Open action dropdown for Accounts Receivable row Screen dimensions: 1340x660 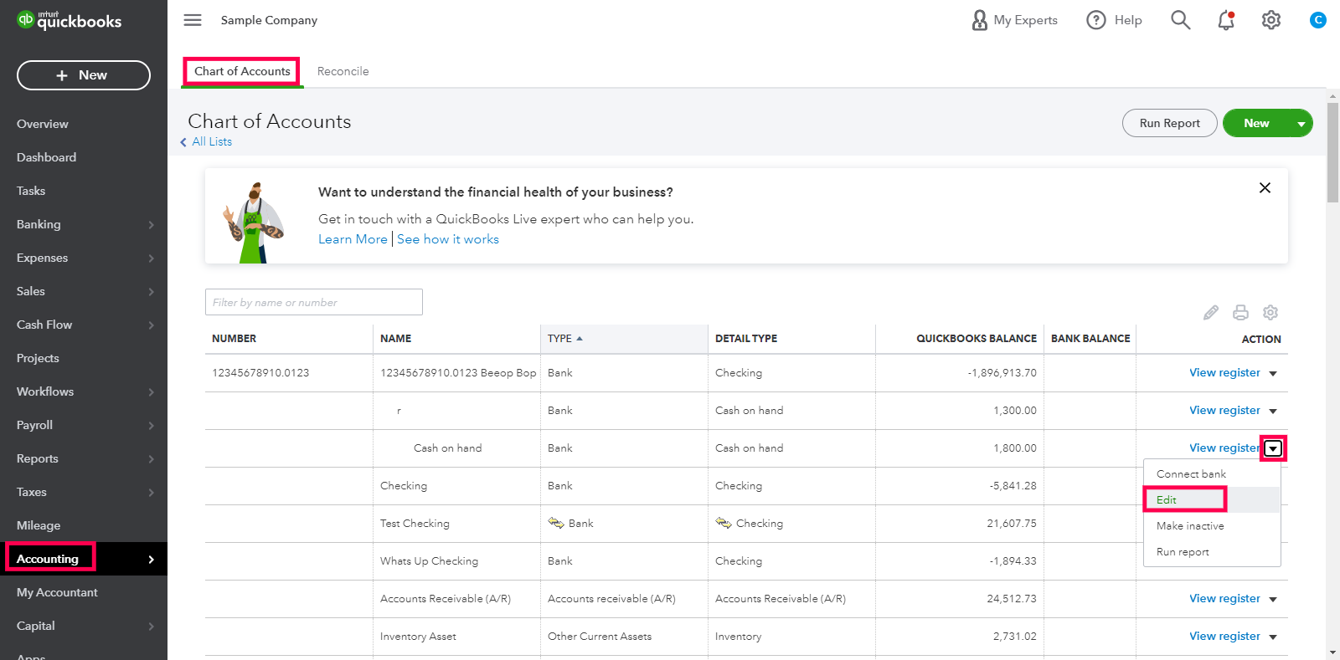coord(1273,599)
